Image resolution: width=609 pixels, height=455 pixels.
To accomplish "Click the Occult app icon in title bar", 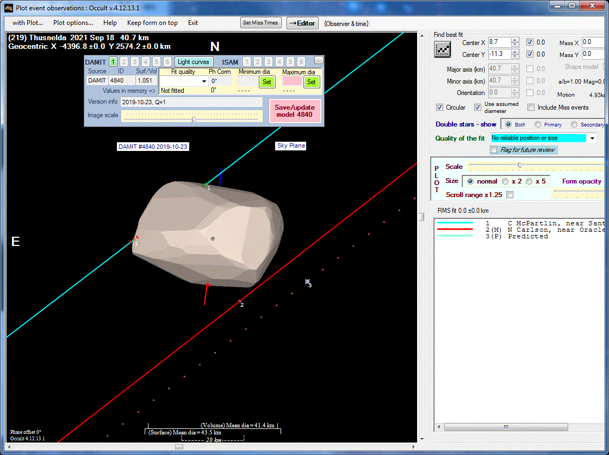I will pos(8,8).
